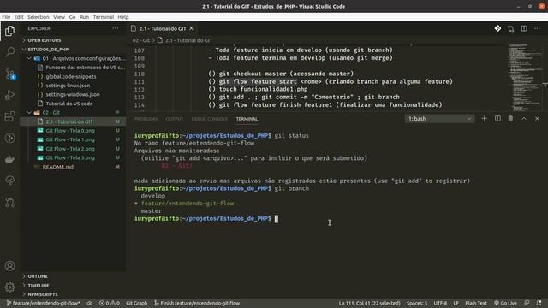Image resolution: width=548 pixels, height=308 pixels.
Task: Open the Go menu
Action: pos(72,17)
